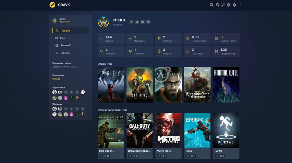Click the 20 hours clock badge

tap(107, 156)
